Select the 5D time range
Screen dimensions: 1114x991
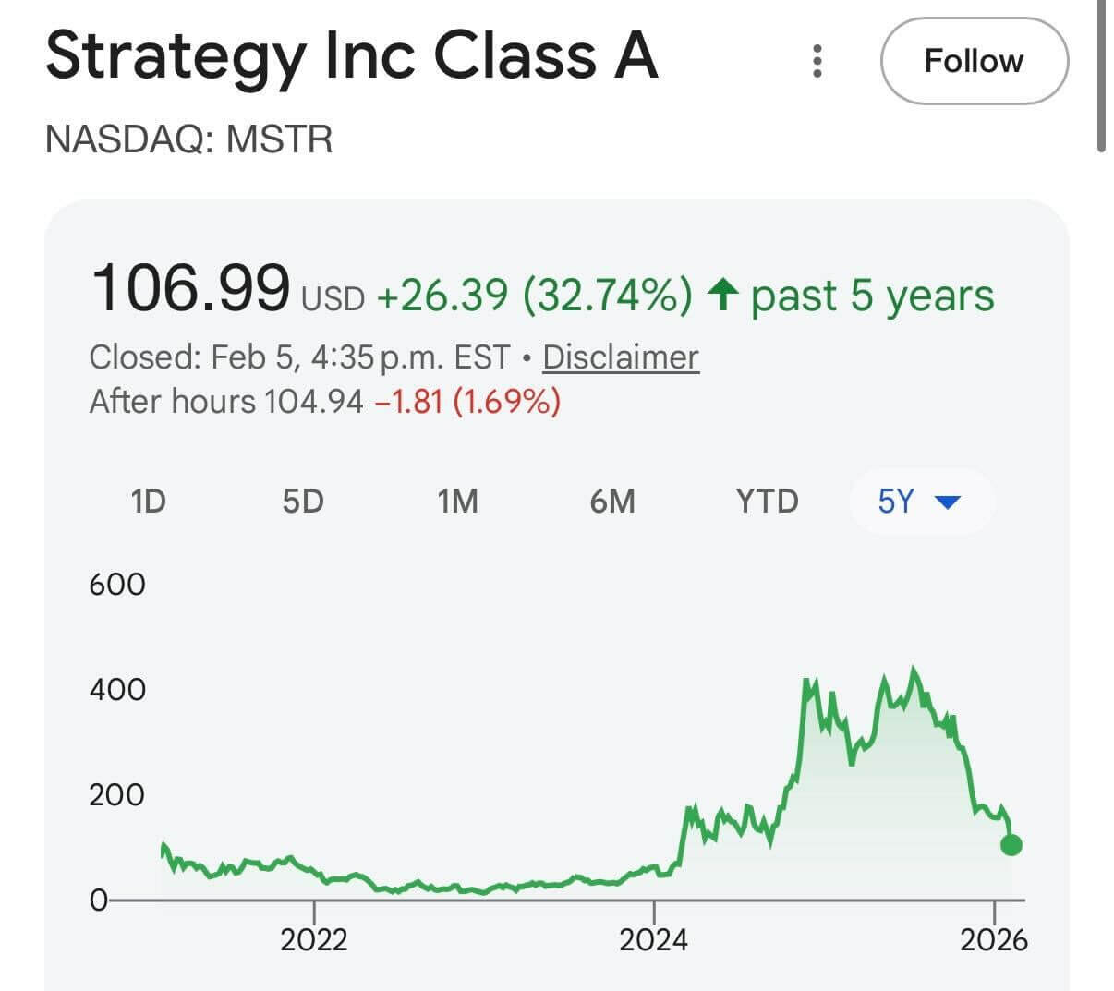303,502
